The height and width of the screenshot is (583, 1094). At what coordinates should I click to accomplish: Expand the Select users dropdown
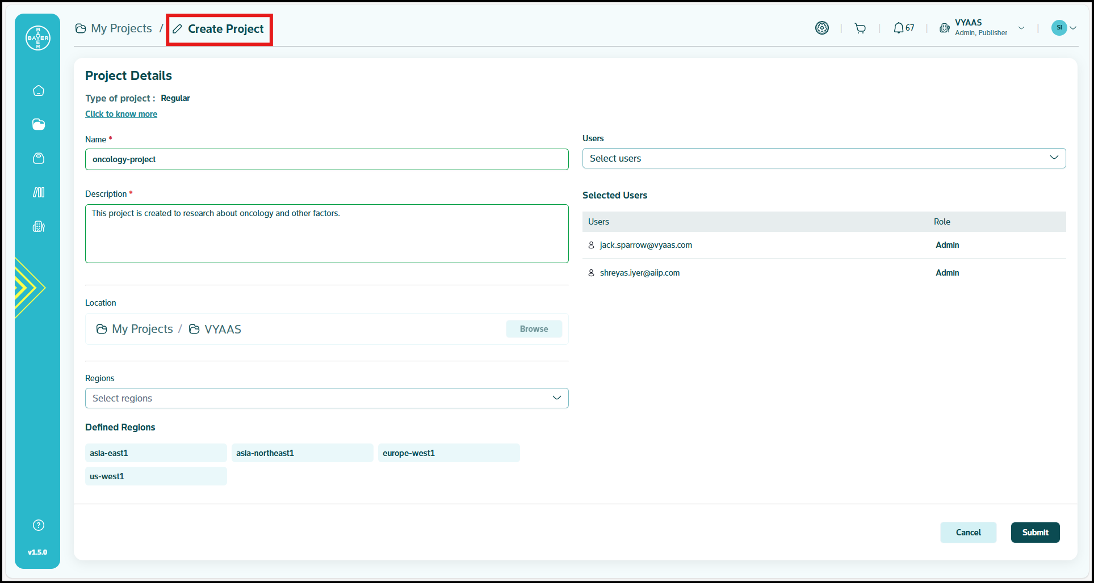823,158
